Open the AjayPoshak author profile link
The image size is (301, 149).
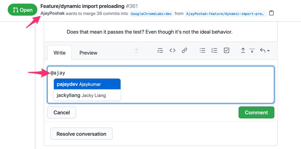[52, 13]
